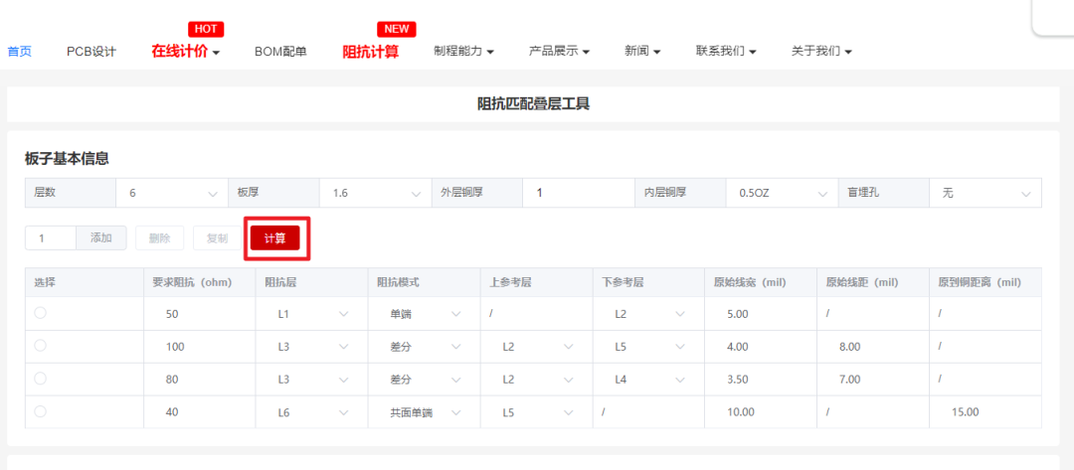The height and width of the screenshot is (470, 1074).
Task: Click the 要求阻抗 field with value 40
Action: pyautogui.click(x=199, y=411)
